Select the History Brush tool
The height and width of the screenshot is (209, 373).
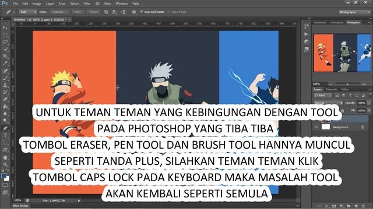pyautogui.click(x=5, y=92)
